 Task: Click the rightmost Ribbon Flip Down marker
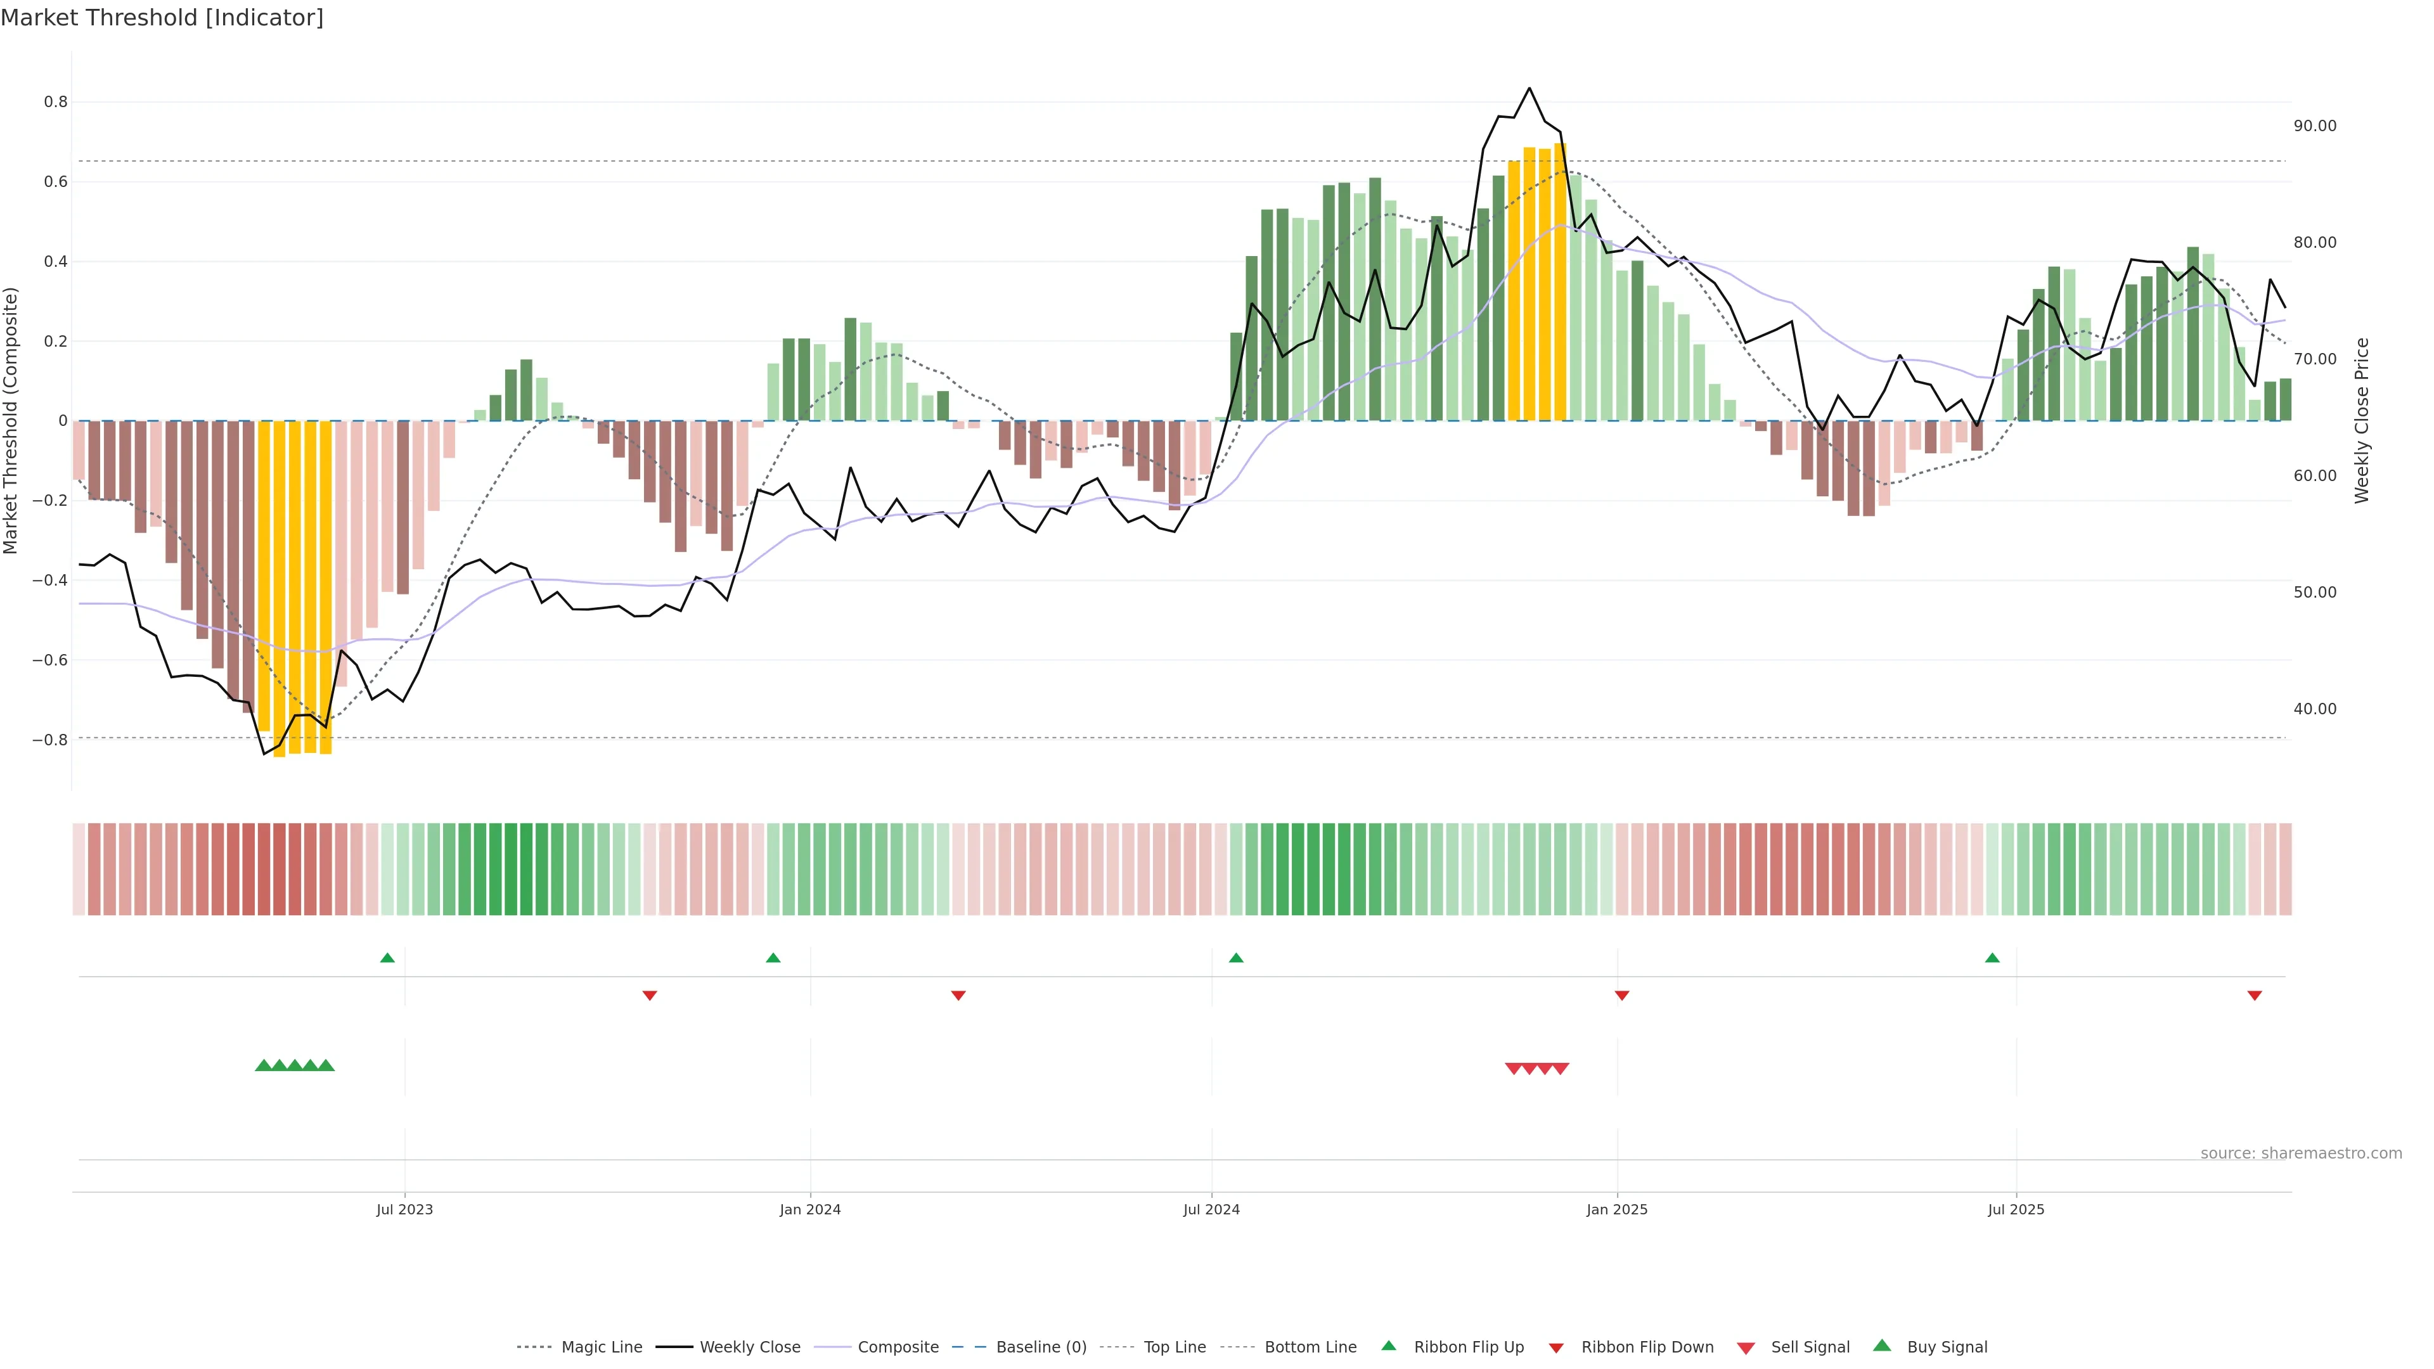pos(2255,995)
